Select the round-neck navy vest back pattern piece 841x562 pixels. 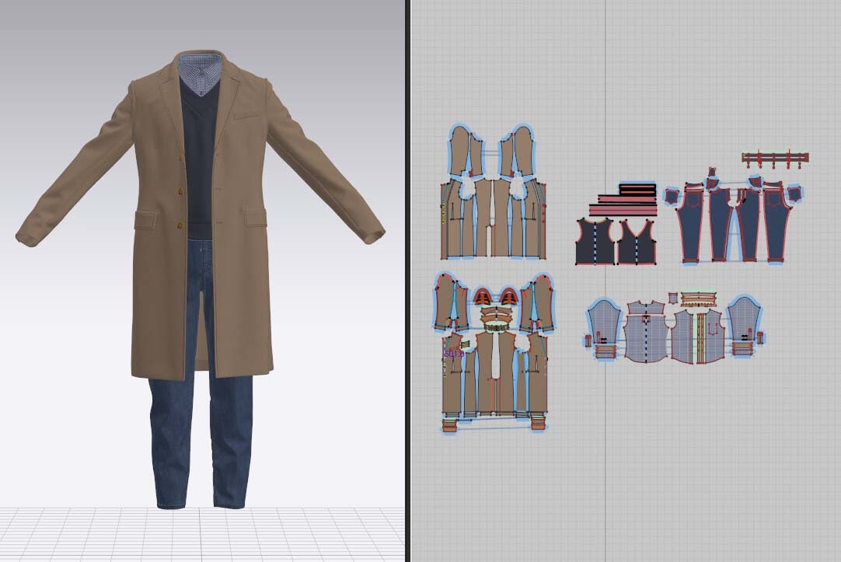click(x=595, y=243)
